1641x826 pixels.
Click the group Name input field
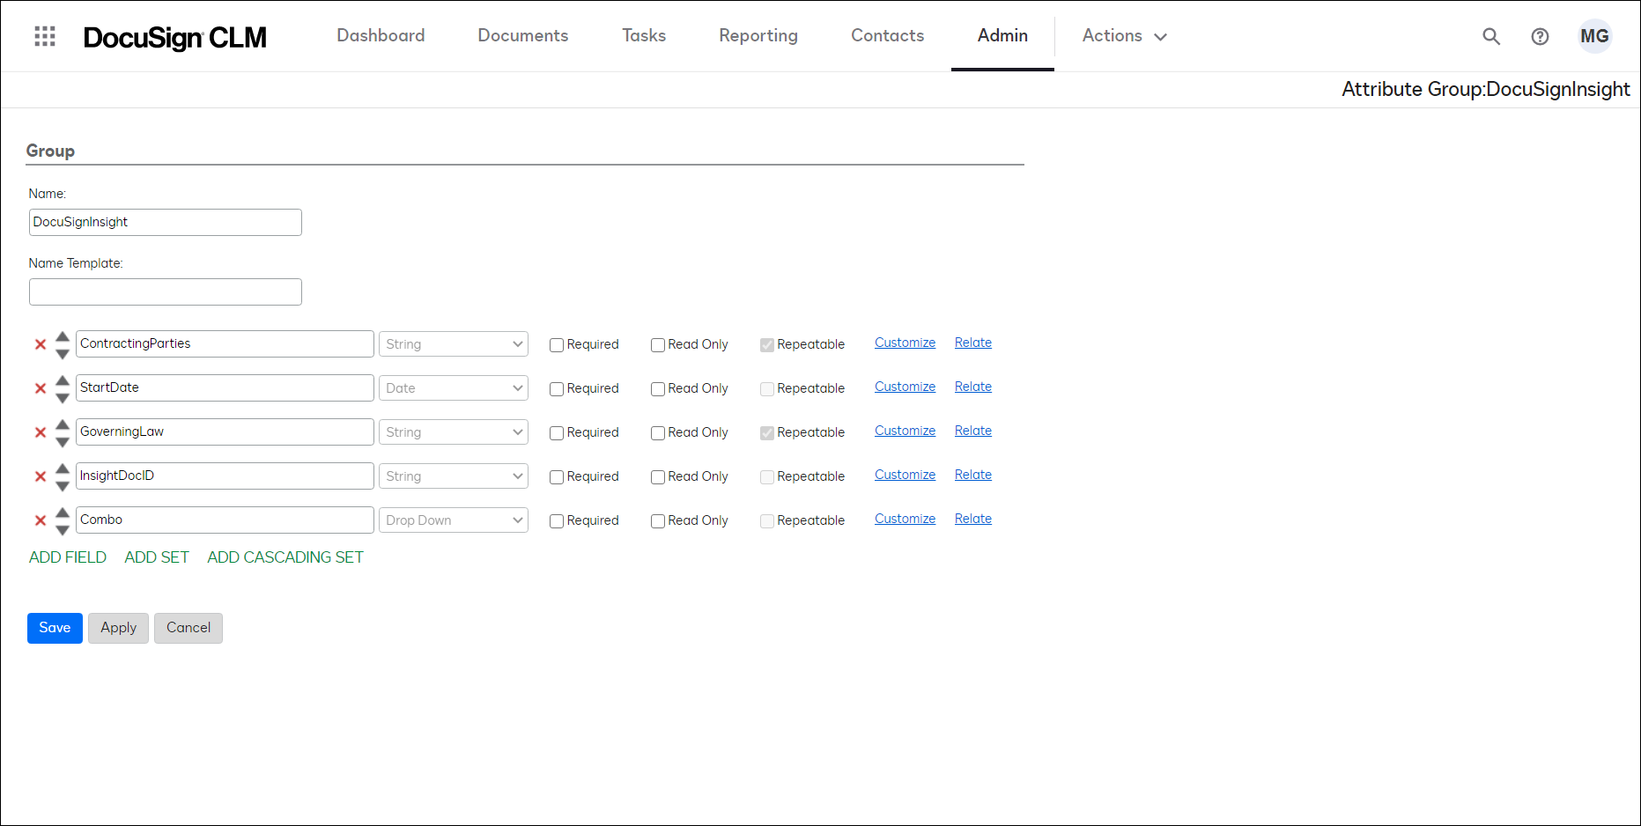(x=166, y=222)
